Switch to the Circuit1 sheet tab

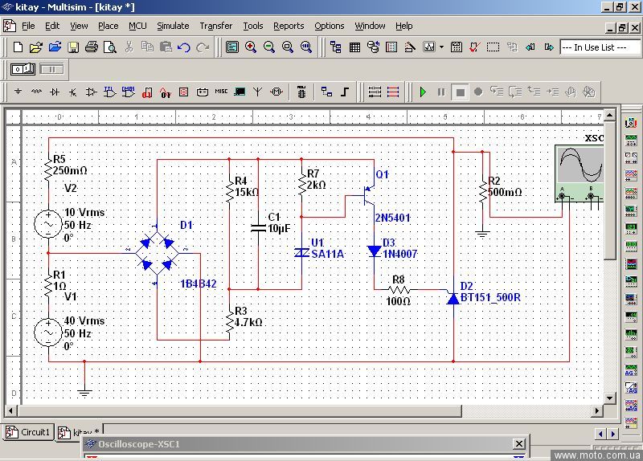pyautogui.click(x=28, y=432)
